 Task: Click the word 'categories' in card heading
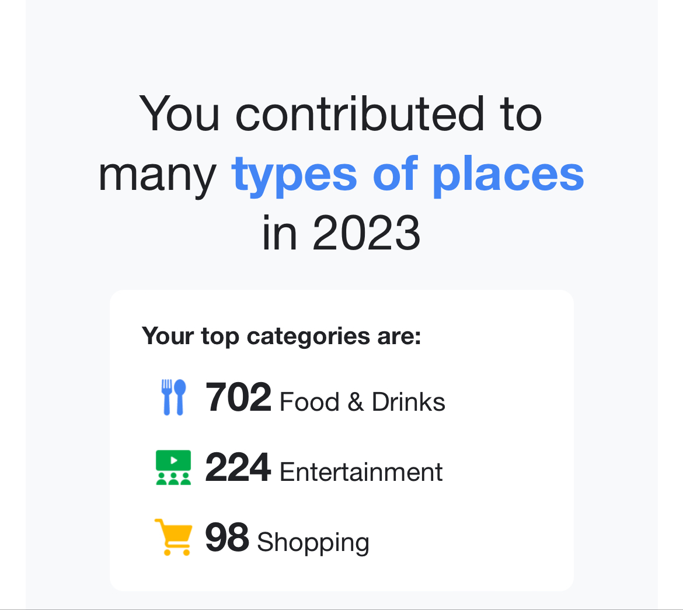(308, 336)
